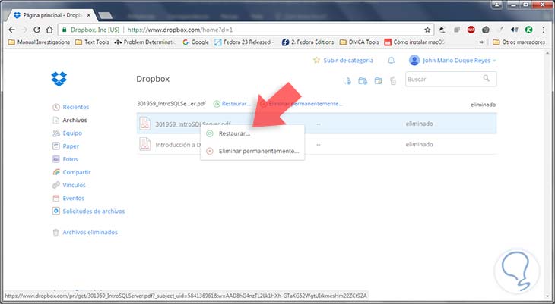The width and height of the screenshot is (555, 304).
Task: Go to Fotos
Action: (x=70, y=159)
